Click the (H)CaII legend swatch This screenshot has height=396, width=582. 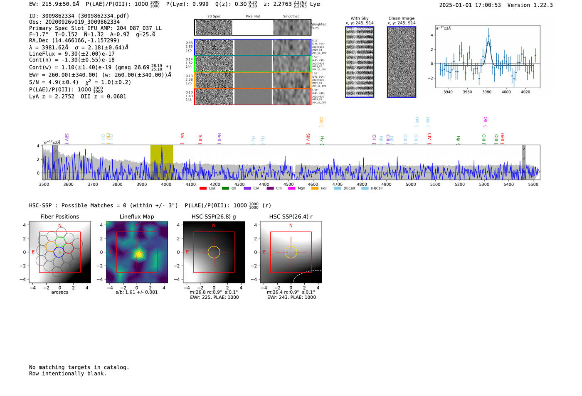pyautogui.click(x=365, y=188)
